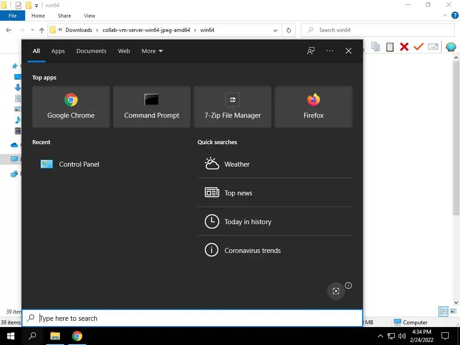This screenshot has height=345, width=460.
Task: Click the Search win64 field
Action: coord(377,30)
